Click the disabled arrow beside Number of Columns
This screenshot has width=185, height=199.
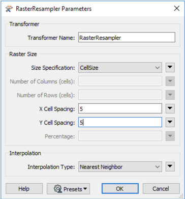tap(170, 81)
